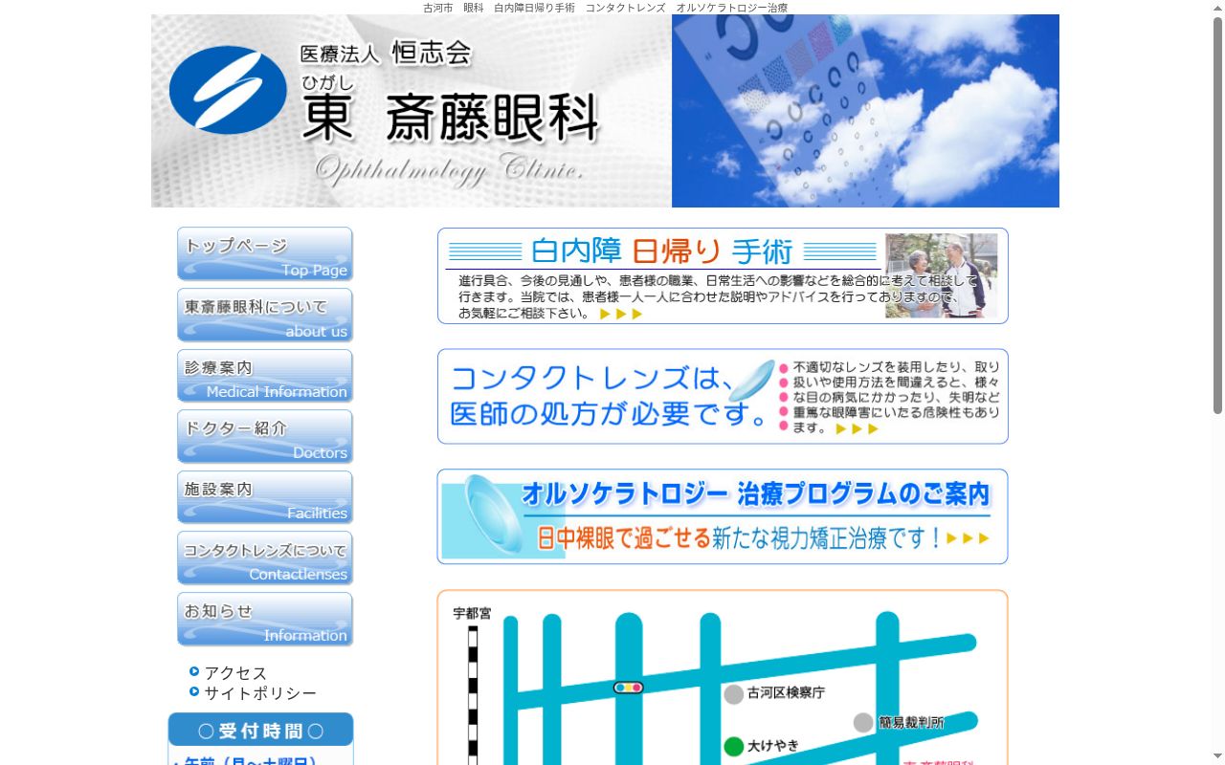
Task: Open the オルソケラトロジー 治療プログラム banner
Action: tap(723, 516)
